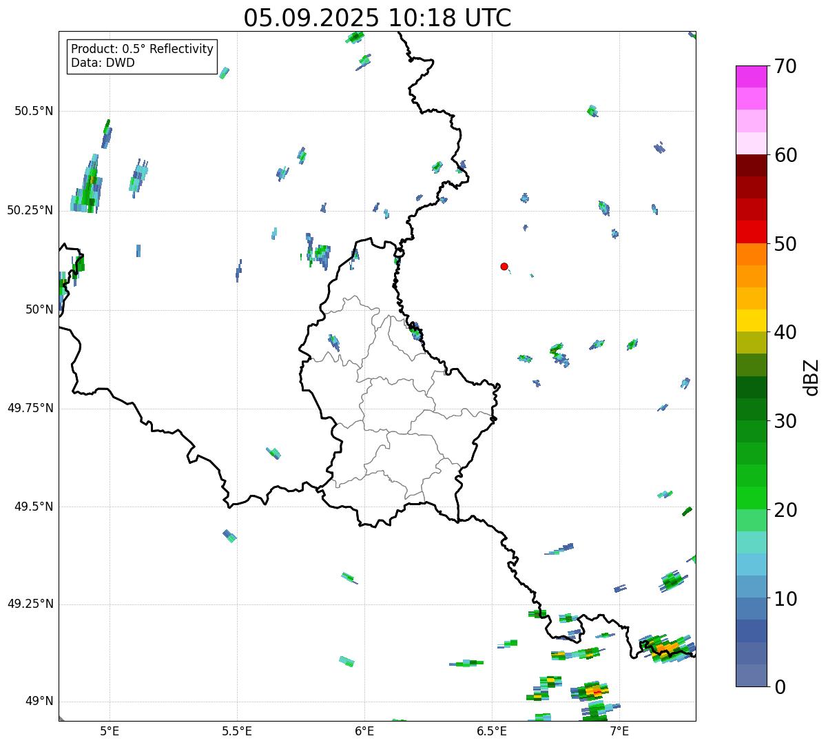Click the yellow colorbar swatch above 40

[751, 320]
